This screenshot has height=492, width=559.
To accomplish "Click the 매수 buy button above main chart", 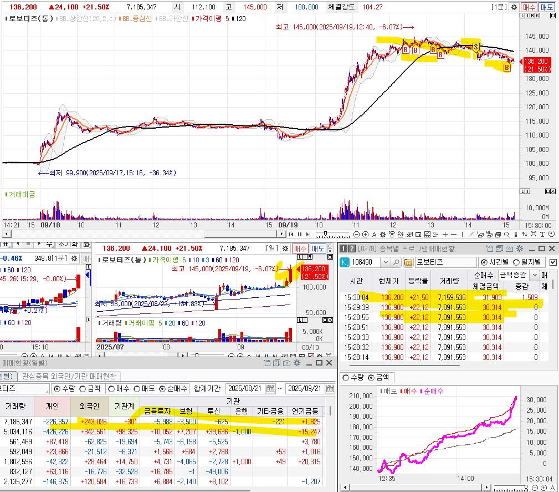I will coord(529,7).
